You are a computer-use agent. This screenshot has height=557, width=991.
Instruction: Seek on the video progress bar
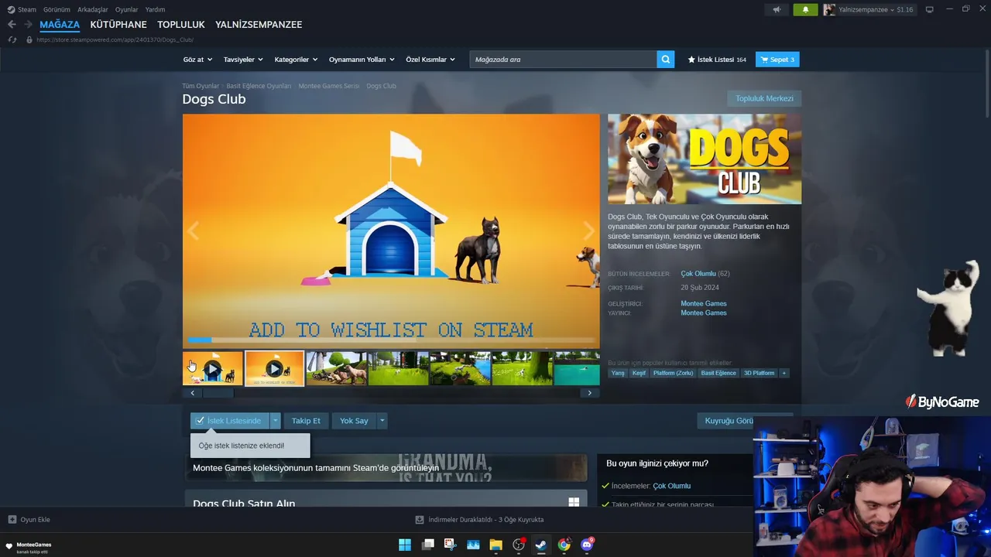pyautogui.click(x=391, y=340)
